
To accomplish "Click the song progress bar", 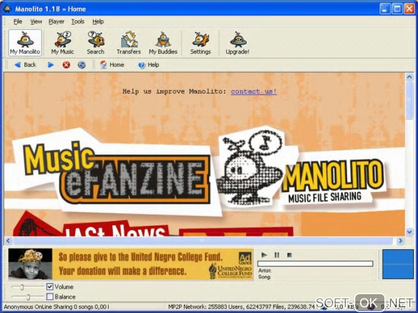I will click(x=315, y=263).
